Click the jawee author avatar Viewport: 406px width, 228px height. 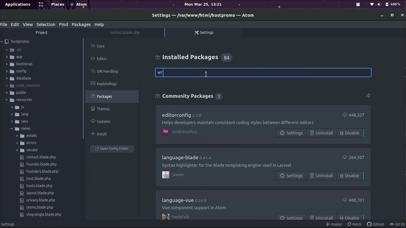(166, 174)
